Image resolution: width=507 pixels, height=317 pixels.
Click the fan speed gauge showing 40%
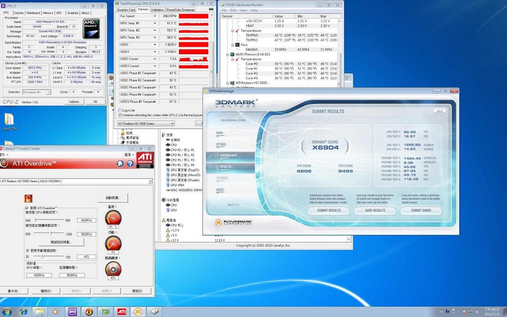[113, 269]
